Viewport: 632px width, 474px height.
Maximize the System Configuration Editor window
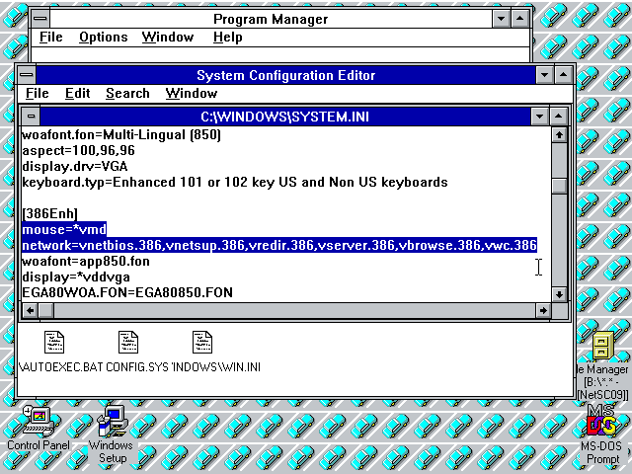tap(563, 75)
